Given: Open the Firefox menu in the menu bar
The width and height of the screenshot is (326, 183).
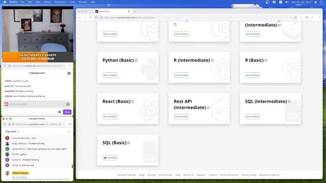Looking at the screenshot, I should tap(13, 2).
